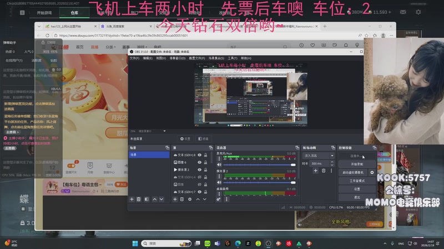Open OBS 视图(V) menu
This screenshot has height=249, width=444.
(x=161, y=58)
